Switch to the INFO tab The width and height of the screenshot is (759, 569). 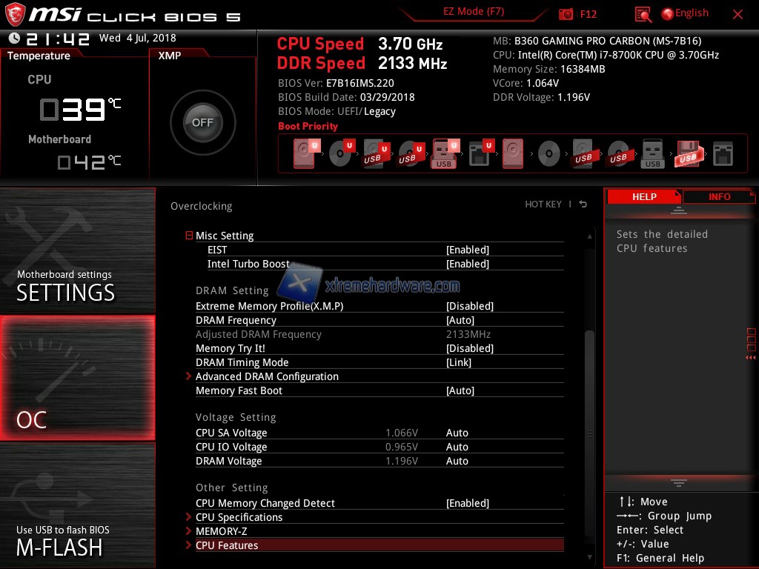(719, 197)
